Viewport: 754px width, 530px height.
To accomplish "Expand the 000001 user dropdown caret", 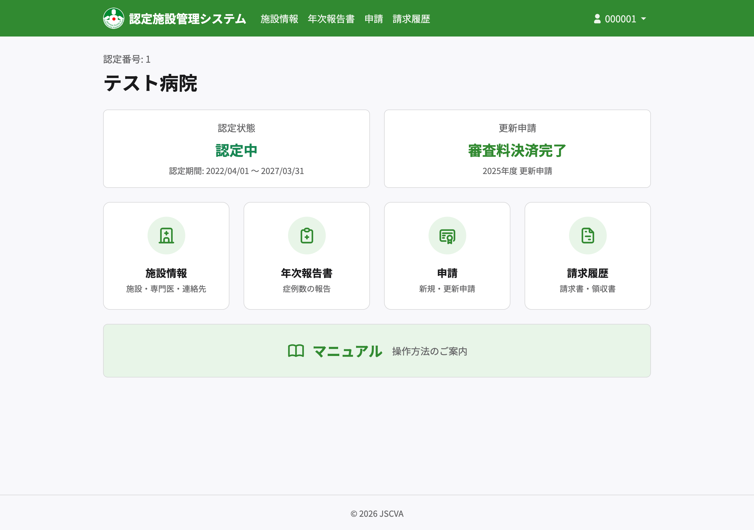I will coord(643,19).
